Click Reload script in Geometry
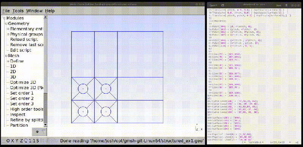This screenshot has height=147, width=303. coord(24,39)
